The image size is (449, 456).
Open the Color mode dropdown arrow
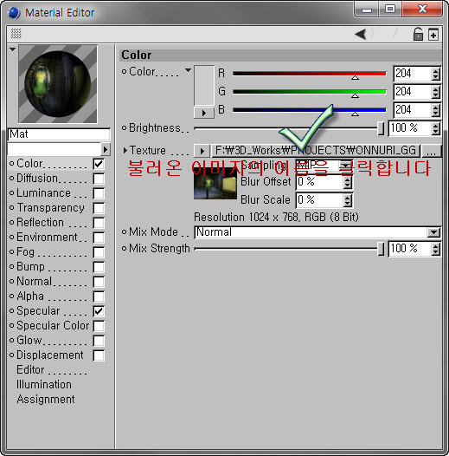point(188,70)
